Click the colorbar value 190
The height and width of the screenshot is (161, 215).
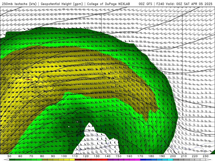[162, 156]
